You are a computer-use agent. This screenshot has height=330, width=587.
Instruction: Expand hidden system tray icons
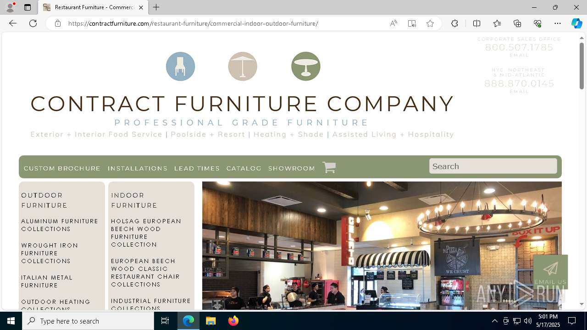(x=494, y=321)
